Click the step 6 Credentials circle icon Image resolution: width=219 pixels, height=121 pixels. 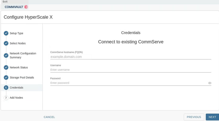click(x=6, y=87)
